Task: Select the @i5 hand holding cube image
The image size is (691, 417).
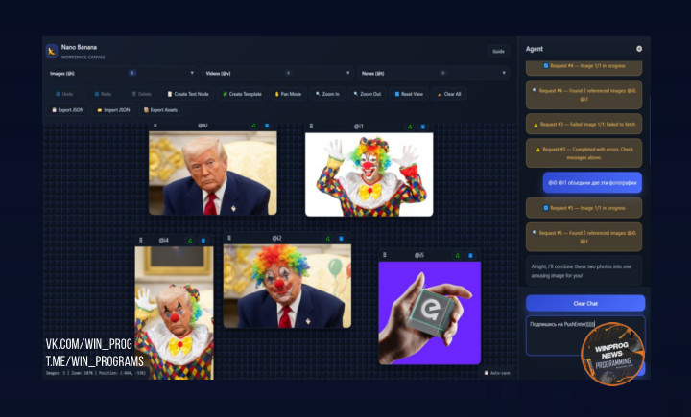Action: (x=430, y=313)
